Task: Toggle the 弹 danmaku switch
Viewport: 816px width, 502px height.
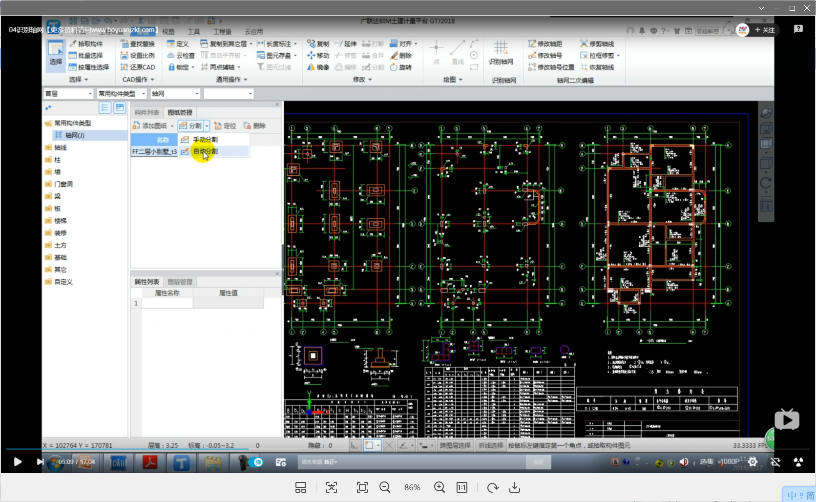Action: click(257, 462)
